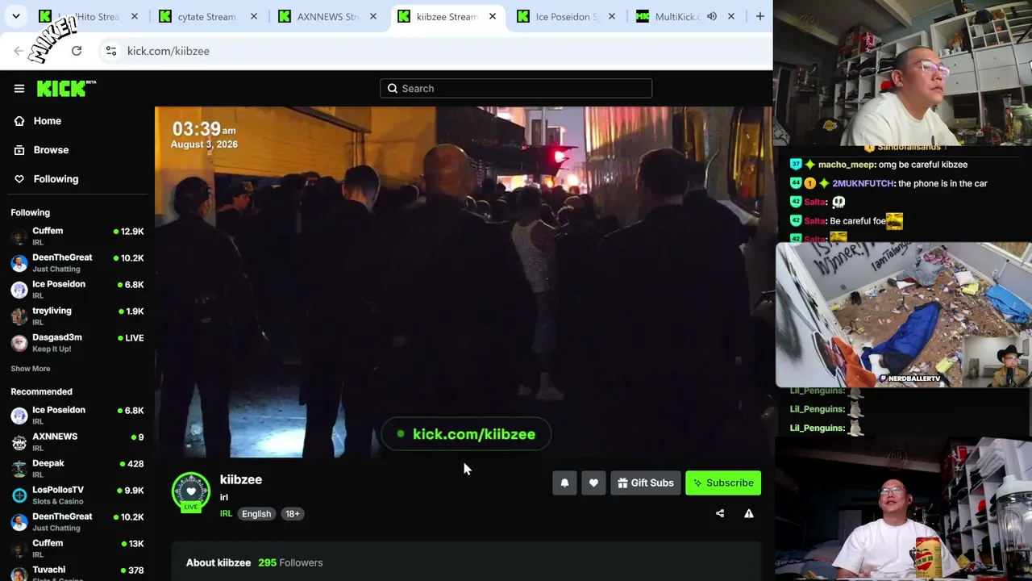
Task: Click the green Kick logo
Action: [x=66, y=88]
